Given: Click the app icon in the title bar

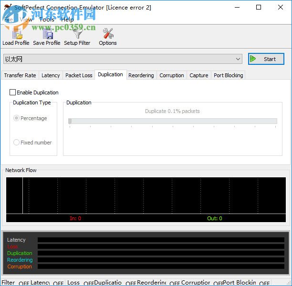Looking at the screenshot, I should pos(8,7).
